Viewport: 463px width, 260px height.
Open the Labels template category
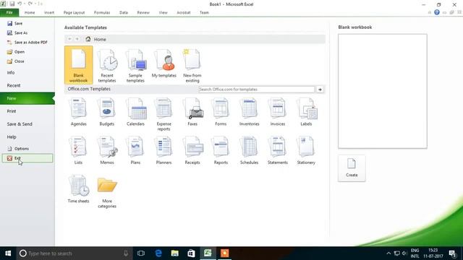coord(306,112)
